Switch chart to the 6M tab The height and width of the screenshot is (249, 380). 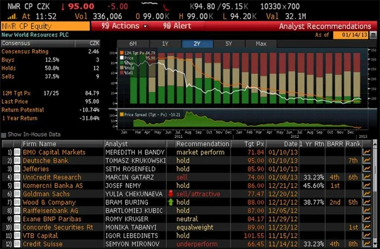[x=132, y=44]
